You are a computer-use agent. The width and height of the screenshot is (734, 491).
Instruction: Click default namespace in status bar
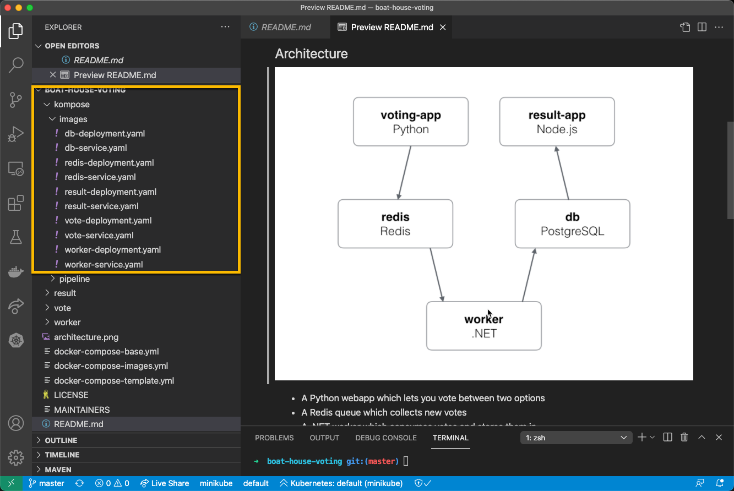click(x=256, y=483)
